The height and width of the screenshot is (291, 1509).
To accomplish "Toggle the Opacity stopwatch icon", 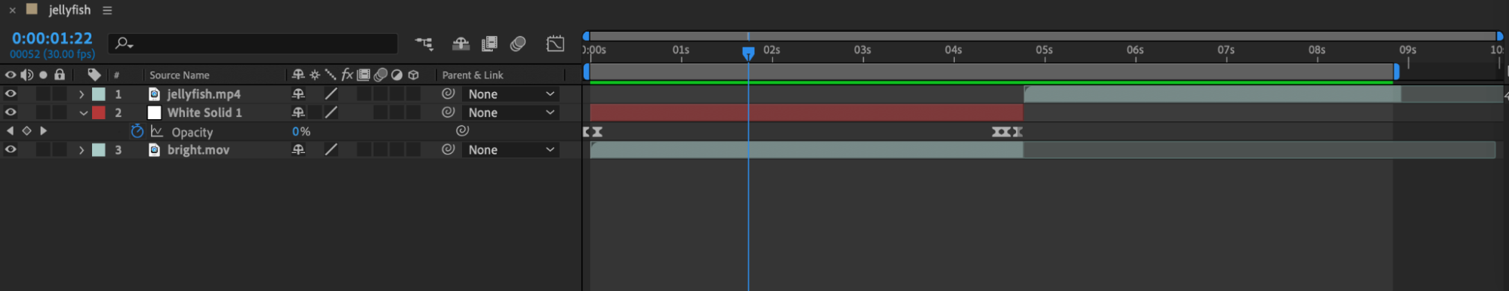I will coord(137,131).
